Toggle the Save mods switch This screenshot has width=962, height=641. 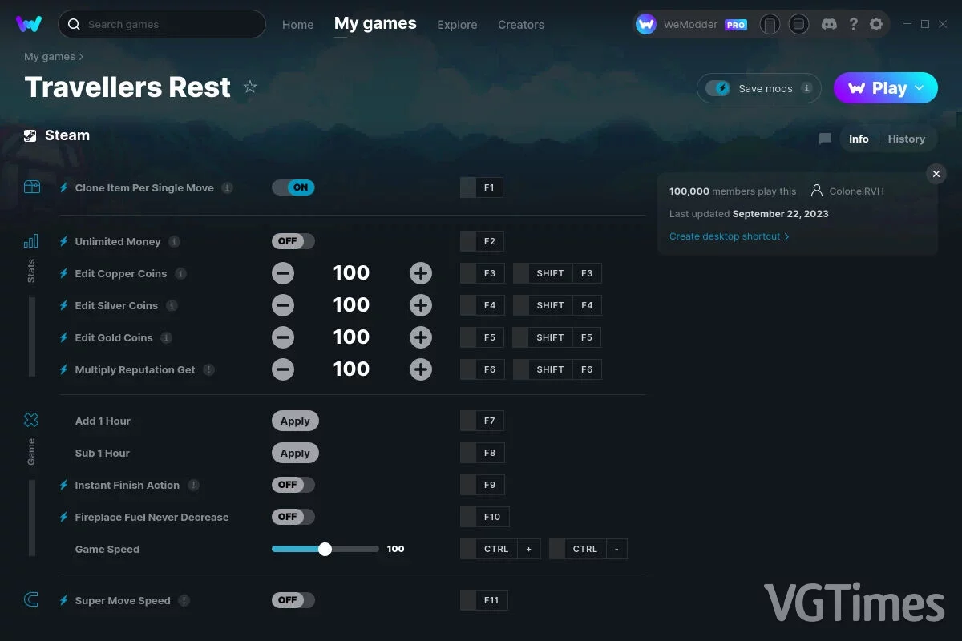tap(718, 88)
